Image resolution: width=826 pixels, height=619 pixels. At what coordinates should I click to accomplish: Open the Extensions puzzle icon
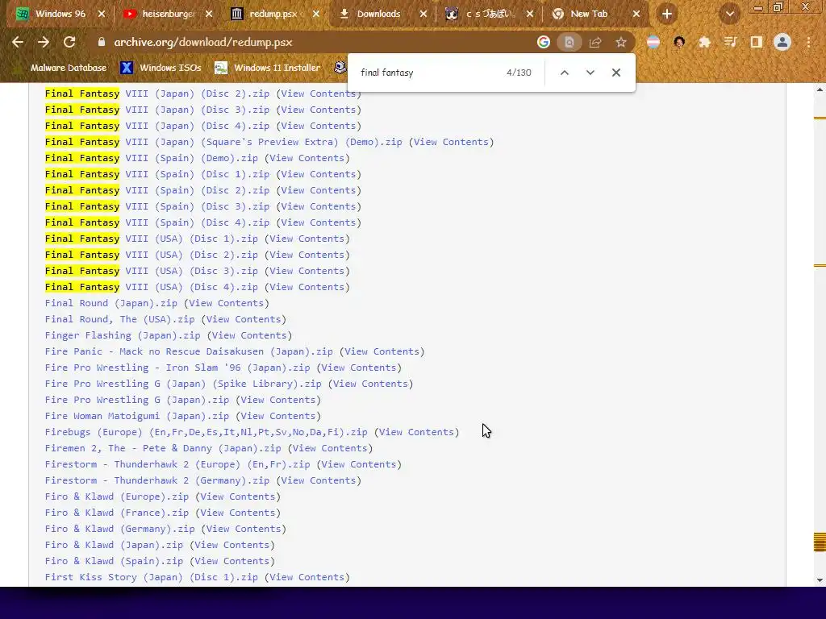pos(705,42)
